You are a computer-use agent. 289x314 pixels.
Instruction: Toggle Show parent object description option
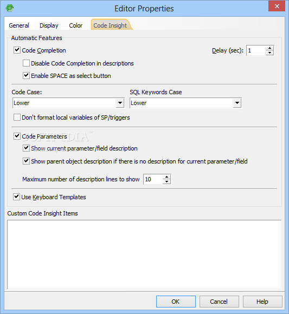coord(26,161)
